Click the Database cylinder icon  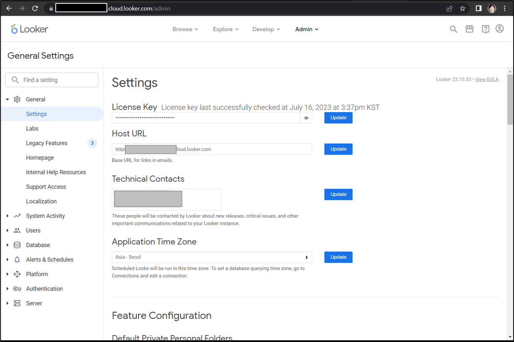pyautogui.click(x=17, y=245)
